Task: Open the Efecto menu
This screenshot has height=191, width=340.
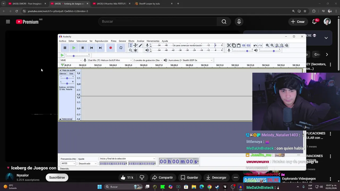Action: click(131, 41)
